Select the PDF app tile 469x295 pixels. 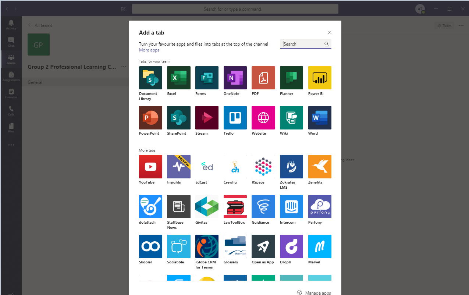263,78
